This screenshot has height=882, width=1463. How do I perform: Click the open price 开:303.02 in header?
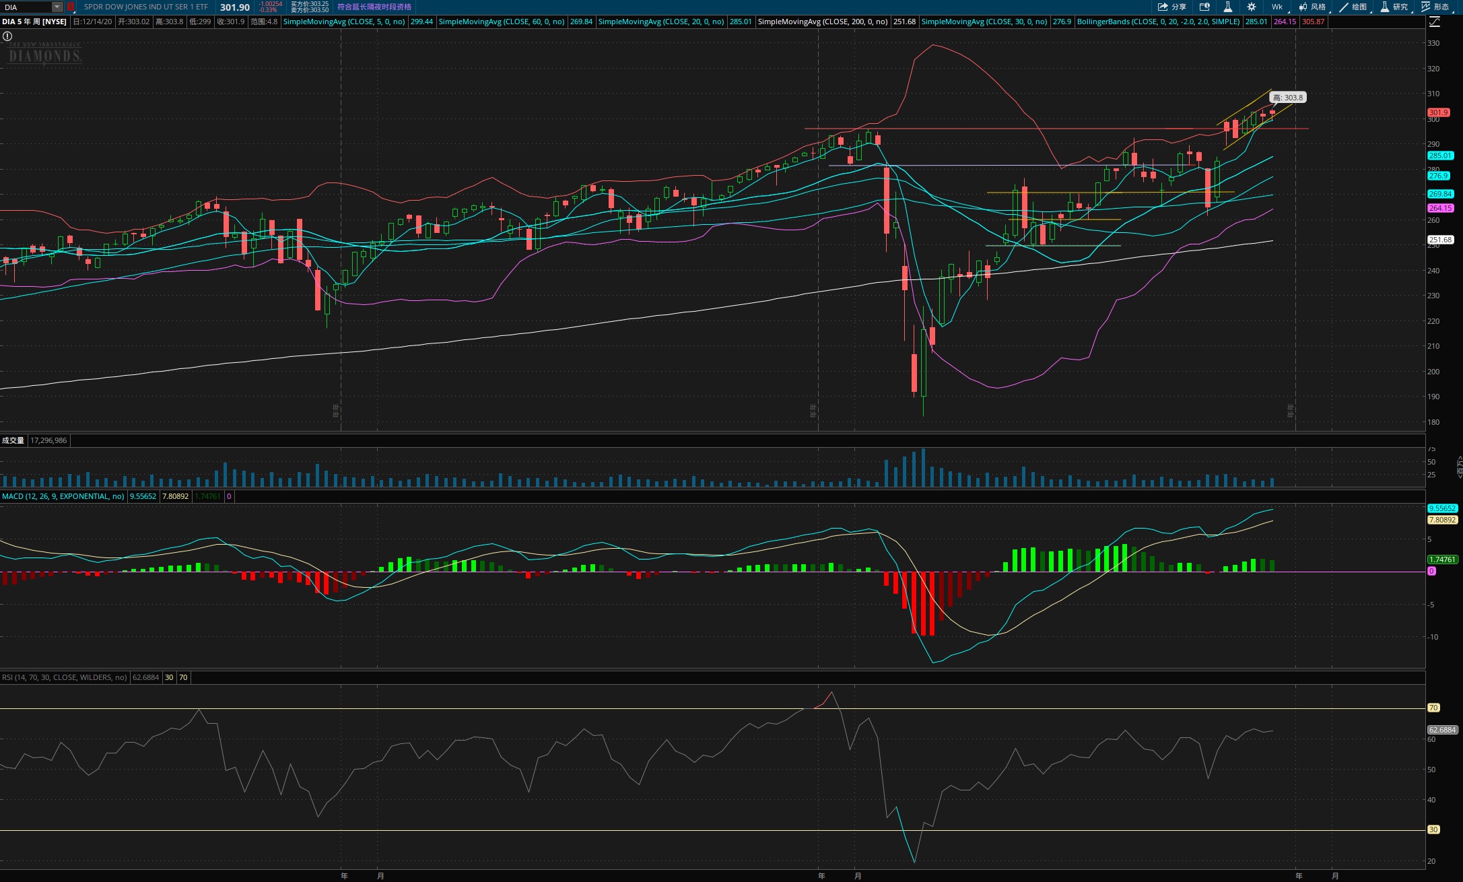tap(133, 22)
